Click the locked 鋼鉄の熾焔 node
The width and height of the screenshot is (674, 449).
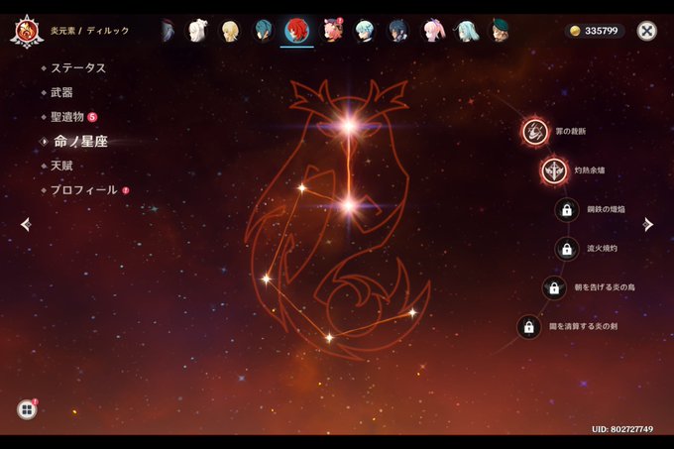click(567, 210)
